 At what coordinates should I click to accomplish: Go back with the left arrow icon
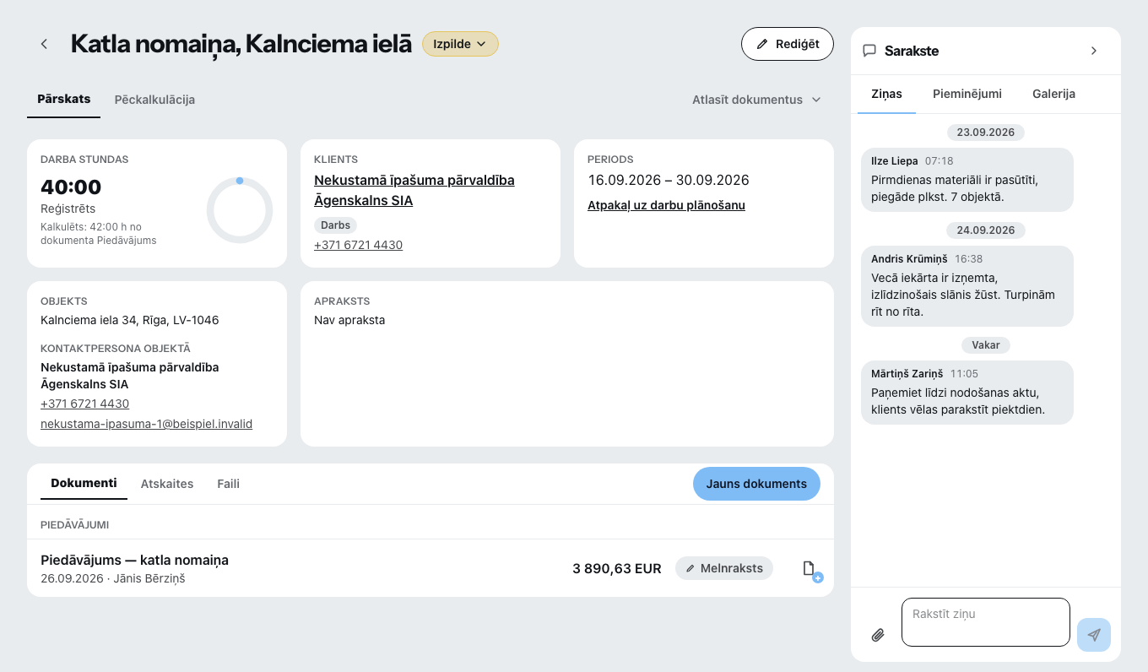coord(44,44)
